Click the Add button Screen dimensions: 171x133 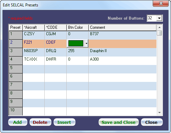(x=18, y=122)
